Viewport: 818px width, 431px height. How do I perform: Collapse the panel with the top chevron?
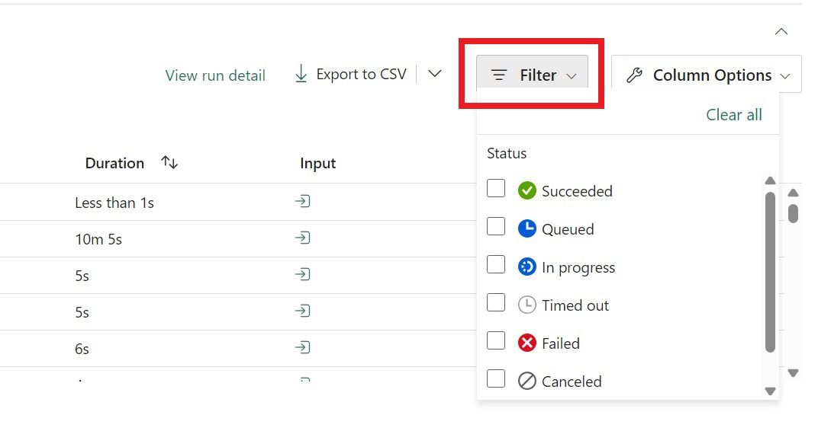[x=781, y=32]
